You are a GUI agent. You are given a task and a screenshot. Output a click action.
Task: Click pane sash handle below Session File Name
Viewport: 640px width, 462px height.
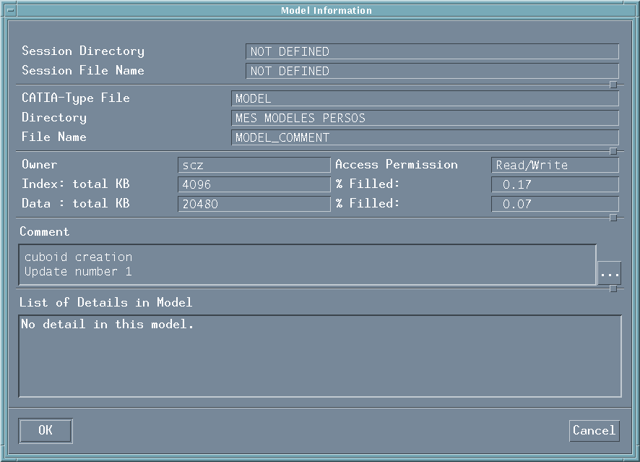613,85
